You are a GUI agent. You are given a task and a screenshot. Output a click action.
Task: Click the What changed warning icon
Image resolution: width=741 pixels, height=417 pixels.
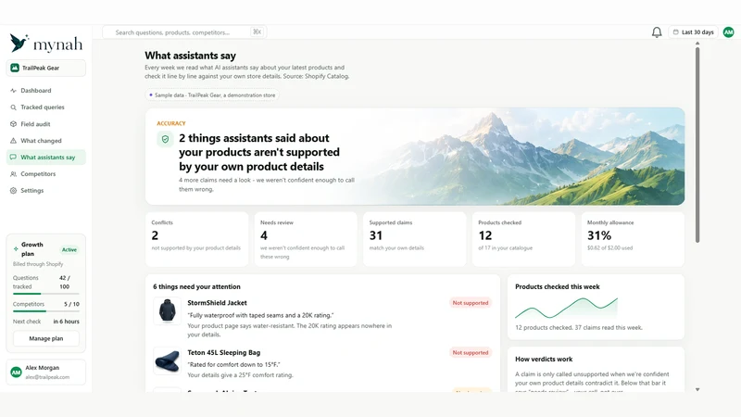13,141
